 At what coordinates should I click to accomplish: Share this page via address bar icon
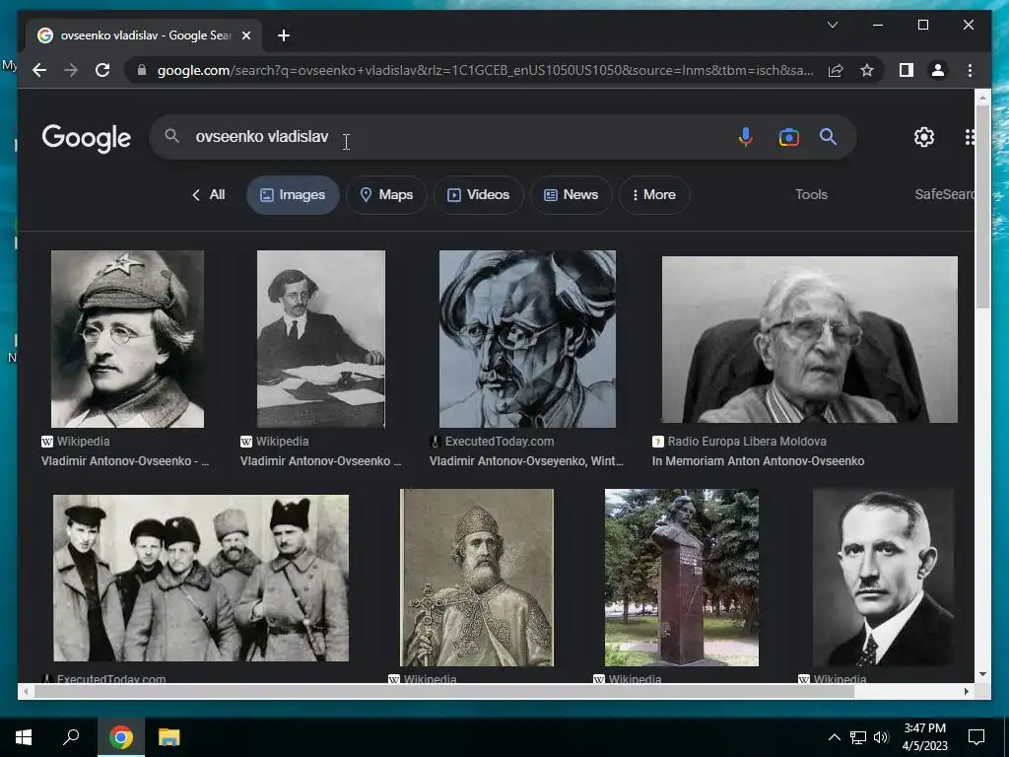[836, 70]
